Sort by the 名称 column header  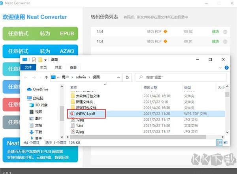(73, 87)
